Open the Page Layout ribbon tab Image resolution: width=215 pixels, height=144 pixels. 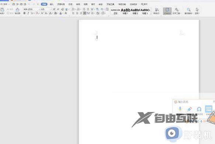(61, 4)
